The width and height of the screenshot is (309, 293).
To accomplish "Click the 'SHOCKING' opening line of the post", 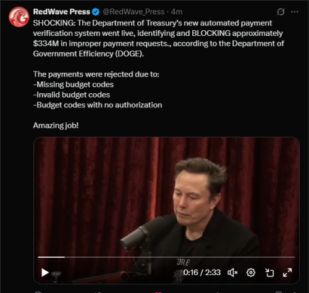I will (153, 23).
